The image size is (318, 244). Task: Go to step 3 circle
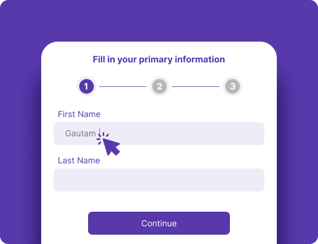(233, 86)
